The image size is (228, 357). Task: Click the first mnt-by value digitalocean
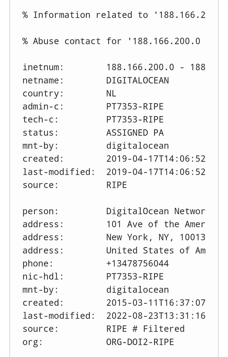point(137,146)
